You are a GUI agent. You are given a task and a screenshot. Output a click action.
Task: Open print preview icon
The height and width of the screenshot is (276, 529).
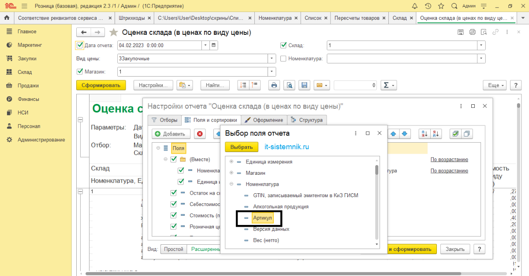pos(289,85)
